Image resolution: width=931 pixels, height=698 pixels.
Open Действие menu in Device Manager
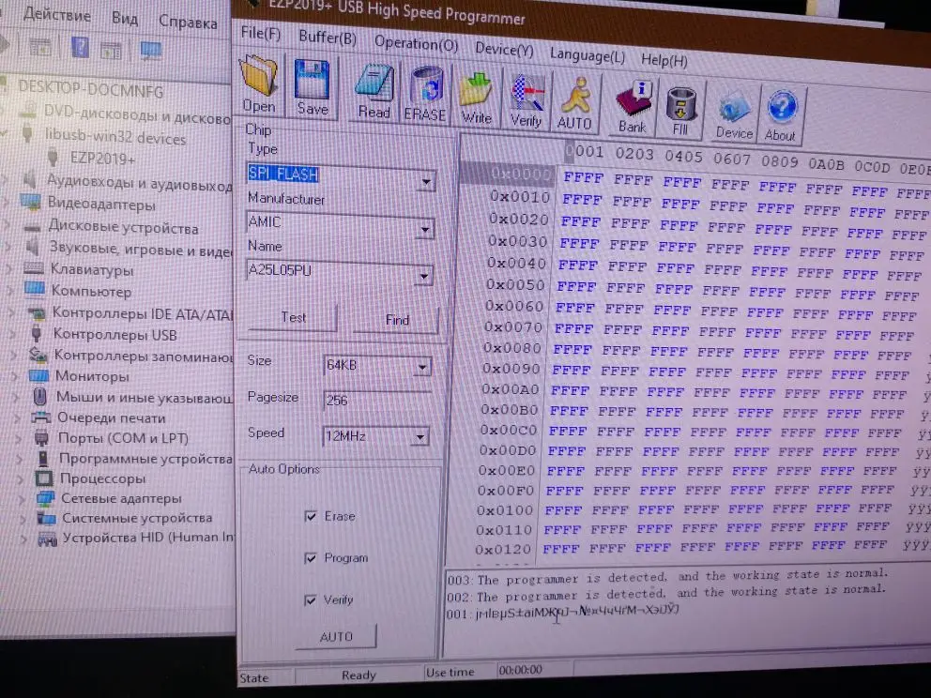coord(57,14)
